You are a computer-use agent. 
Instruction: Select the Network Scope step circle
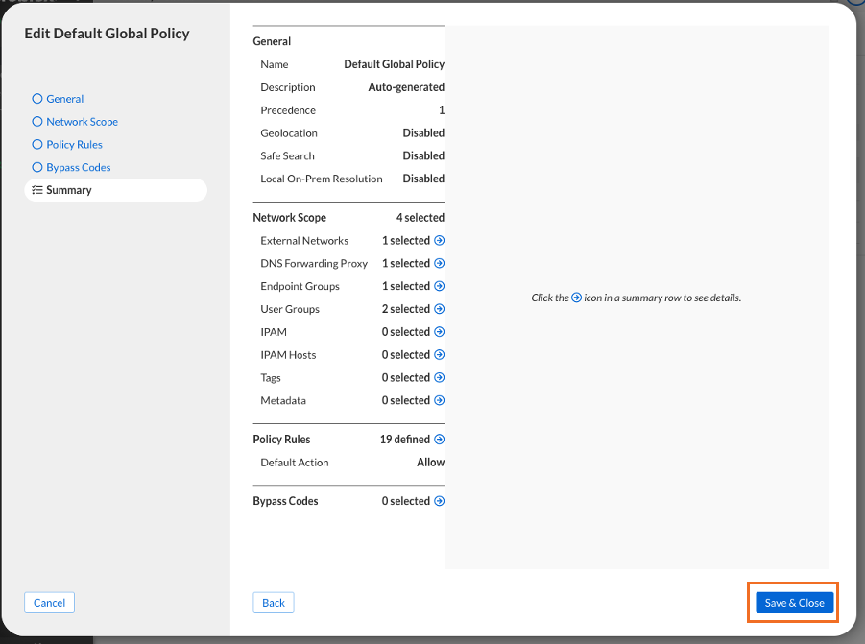pyautogui.click(x=37, y=122)
